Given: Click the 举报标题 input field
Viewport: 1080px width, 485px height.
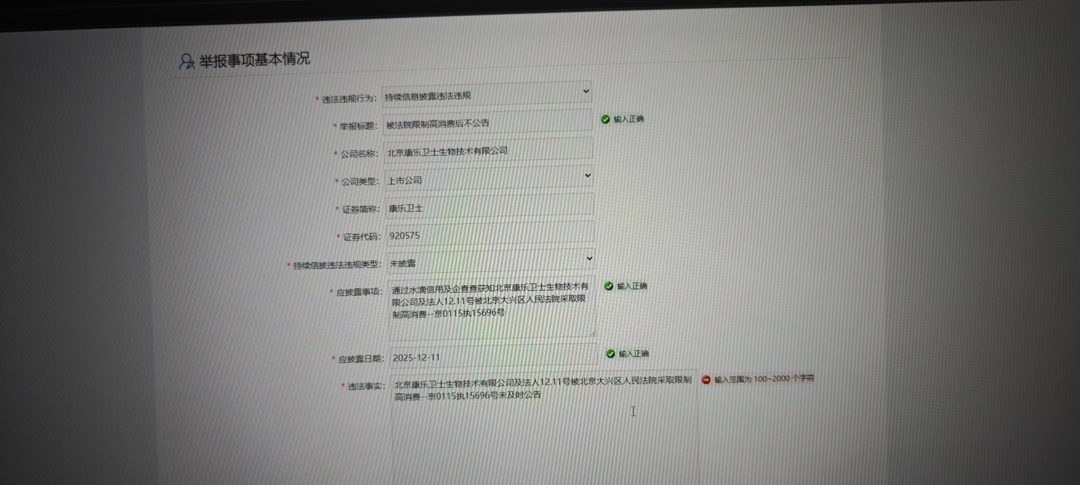Looking at the screenshot, I should [x=487, y=122].
